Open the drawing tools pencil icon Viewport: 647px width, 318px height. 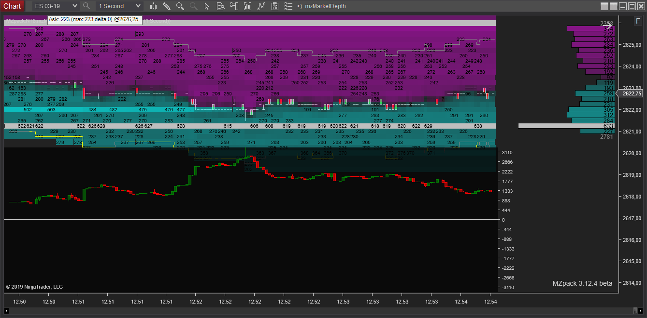(167, 6)
